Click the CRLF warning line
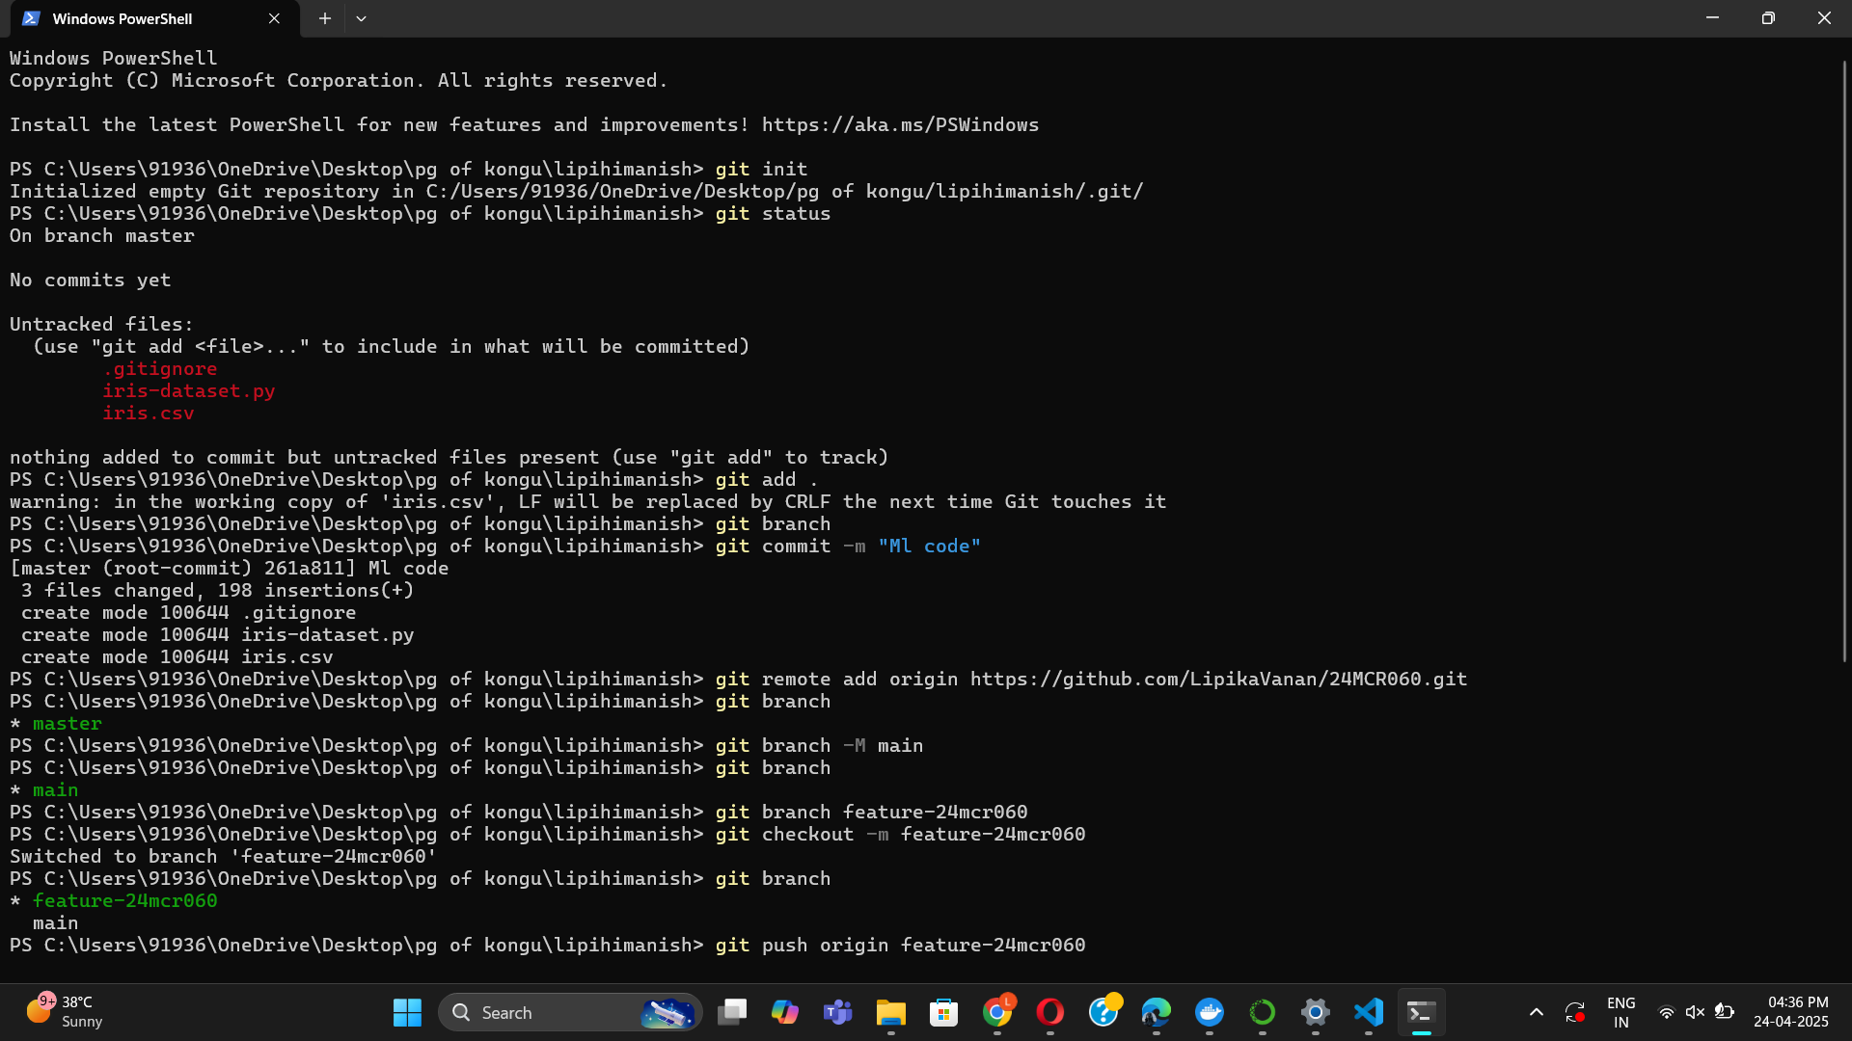 tap(588, 502)
